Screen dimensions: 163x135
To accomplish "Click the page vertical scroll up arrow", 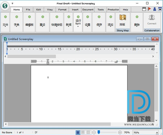I will point(156,66).
